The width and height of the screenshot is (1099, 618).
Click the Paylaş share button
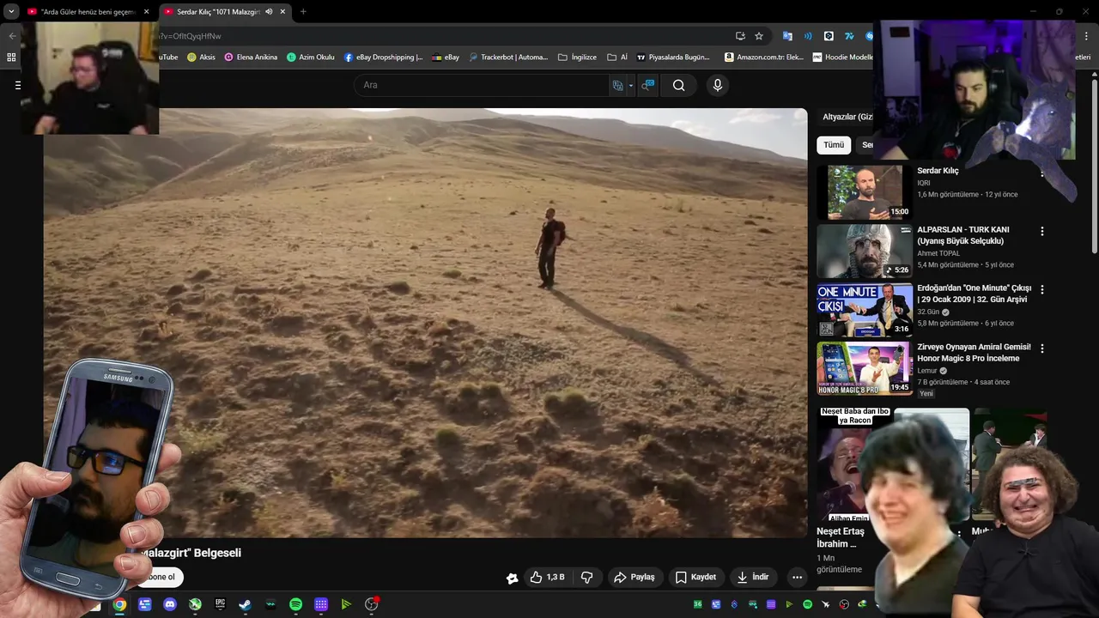tap(635, 577)
